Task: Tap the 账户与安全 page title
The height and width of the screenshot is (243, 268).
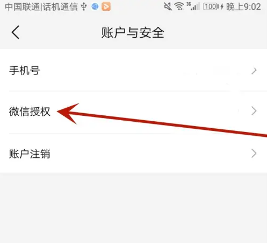Action: 133,33
